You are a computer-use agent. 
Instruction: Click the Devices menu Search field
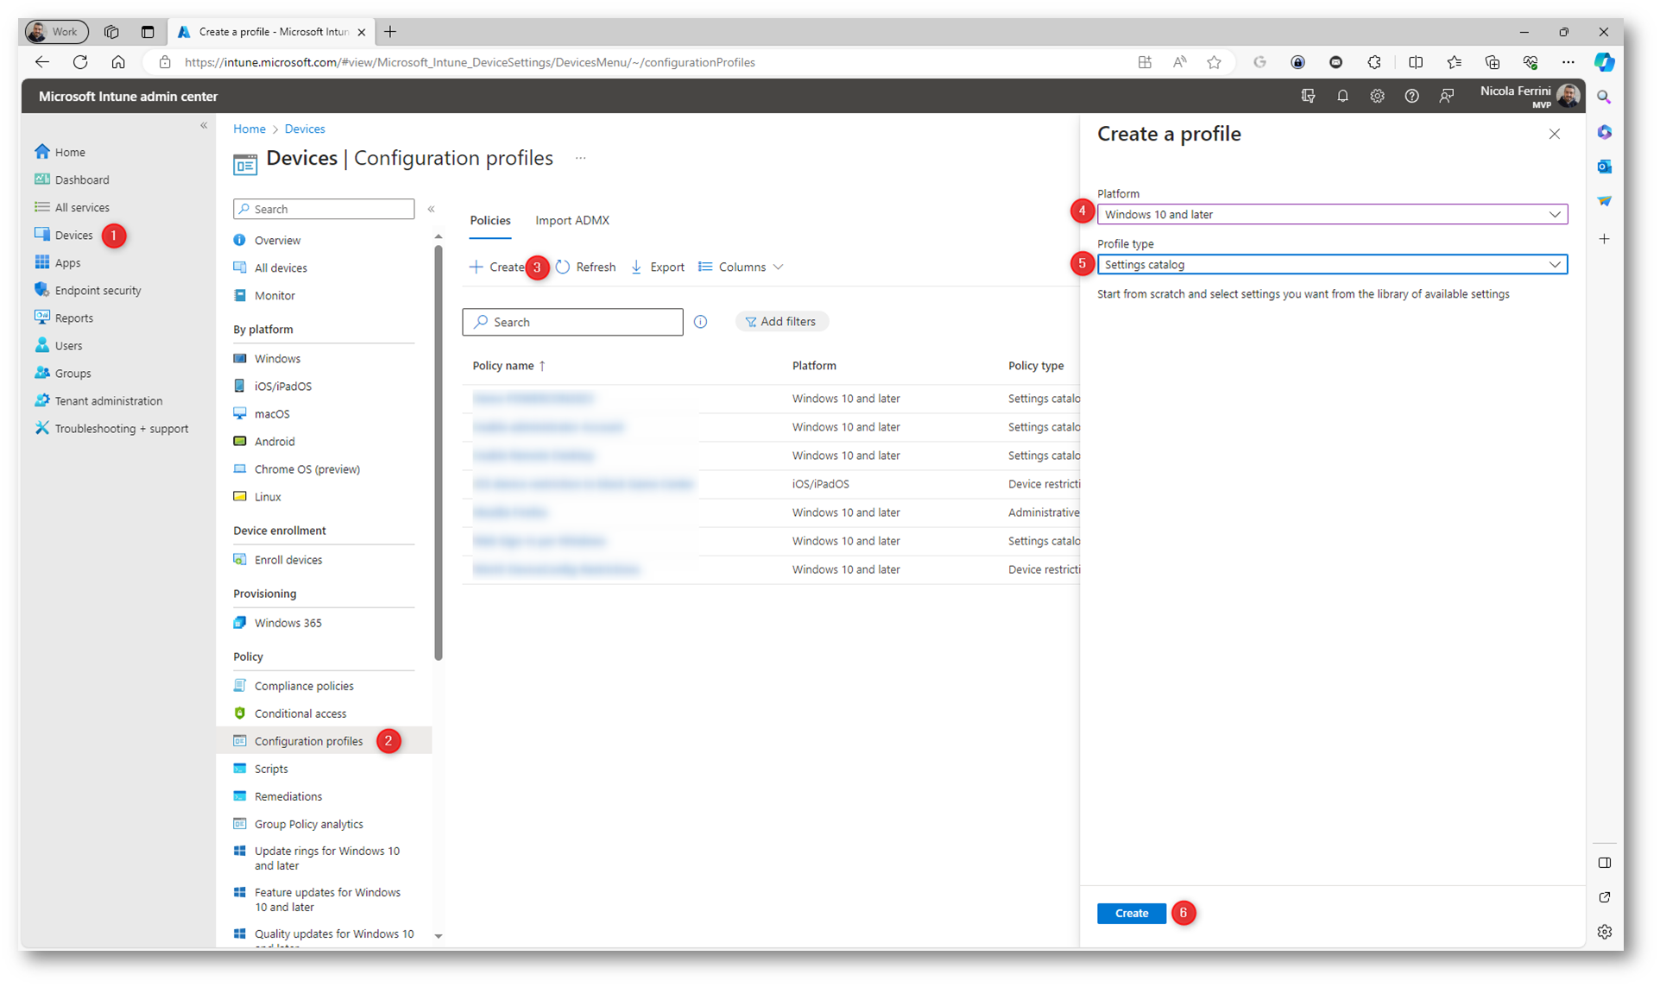pos(324,209)
